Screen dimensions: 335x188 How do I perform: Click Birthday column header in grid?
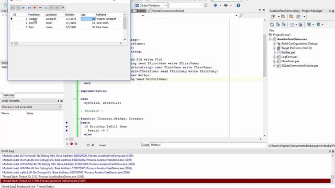70,15
